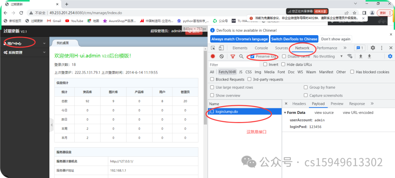Collapse the sidebar with the arrow handle
Image resolution: width=395 pixels, height=178 pixels.
tap(52, 125)
